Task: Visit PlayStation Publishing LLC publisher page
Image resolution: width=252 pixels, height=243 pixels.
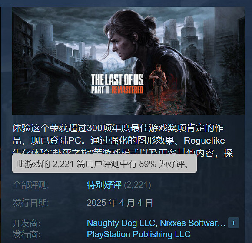Action: click(x=139, y=234)
